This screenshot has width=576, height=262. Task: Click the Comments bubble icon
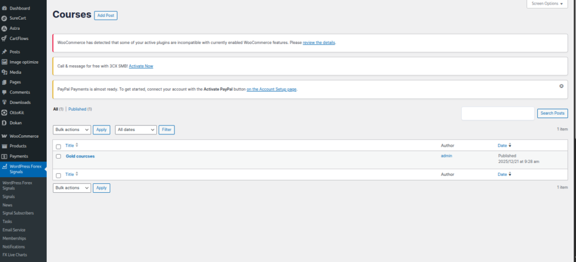[4, 92]
